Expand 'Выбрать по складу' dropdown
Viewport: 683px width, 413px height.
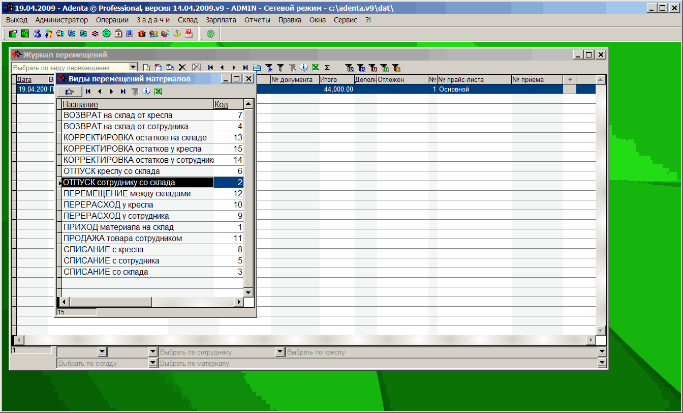pos(152,363)
